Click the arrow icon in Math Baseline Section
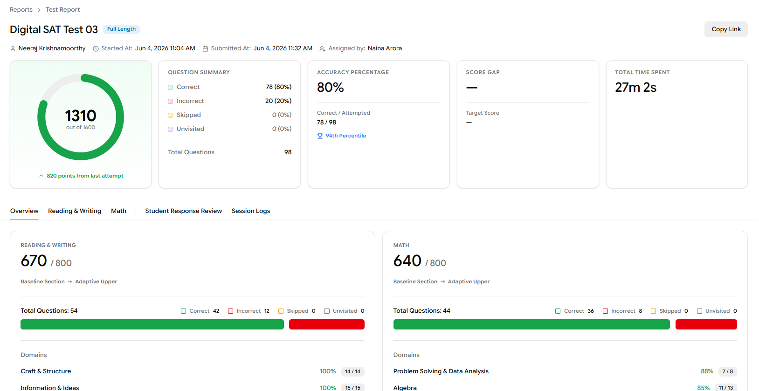The image size is (759, 391). 442,282
